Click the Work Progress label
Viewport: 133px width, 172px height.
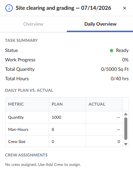click(x=20, y=60)
